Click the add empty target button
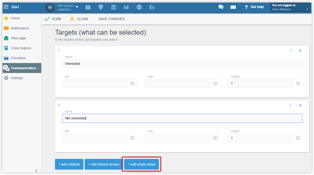 tap(141, 164)
